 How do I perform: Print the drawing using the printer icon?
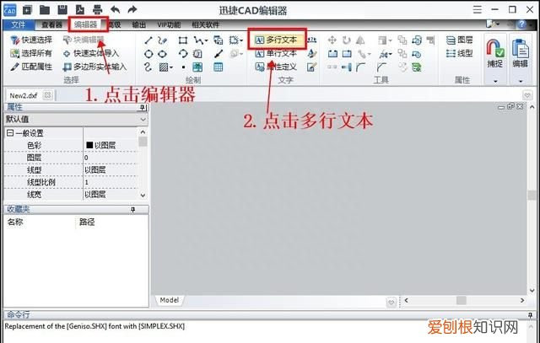coord(98,10)
